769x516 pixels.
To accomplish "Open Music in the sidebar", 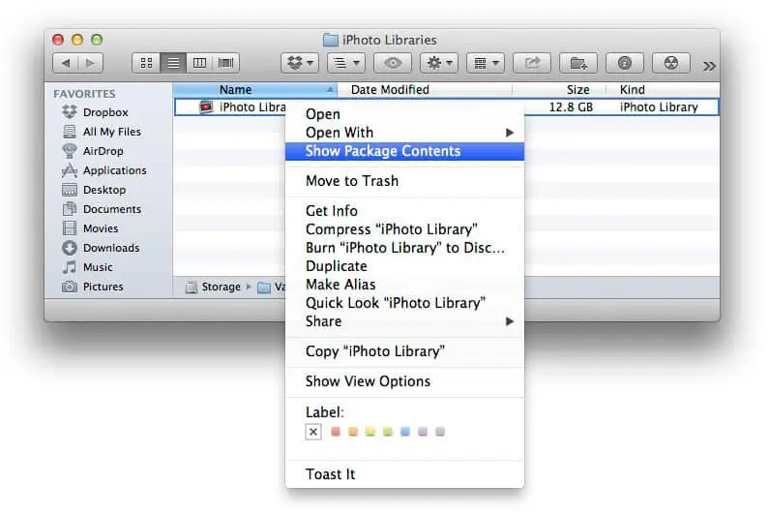I will click(x=88, y=267).
